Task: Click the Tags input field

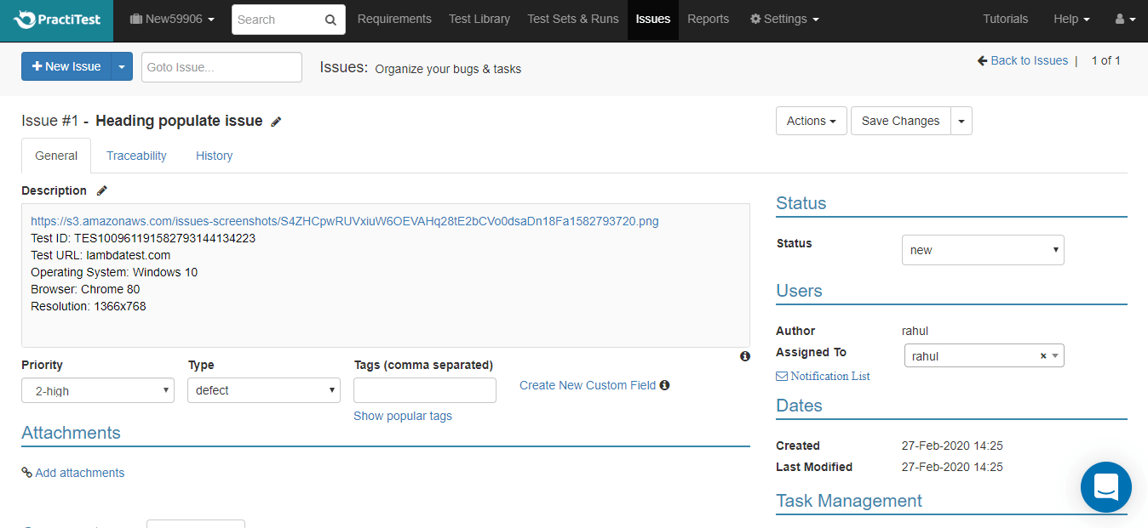Action: [424, 390]
